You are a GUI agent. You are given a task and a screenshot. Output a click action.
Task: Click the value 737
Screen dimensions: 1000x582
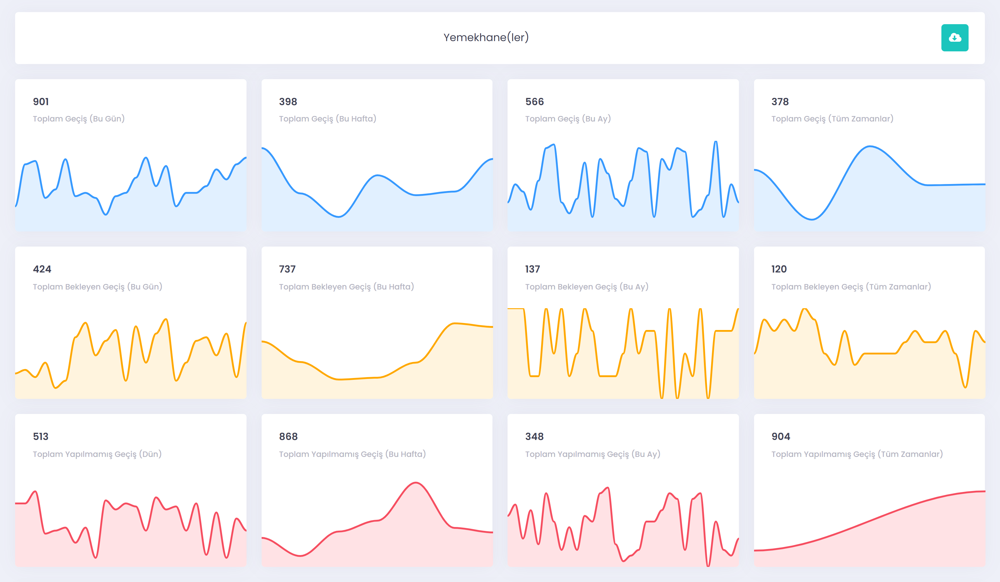pyautogui.click(x=287, y=269)
